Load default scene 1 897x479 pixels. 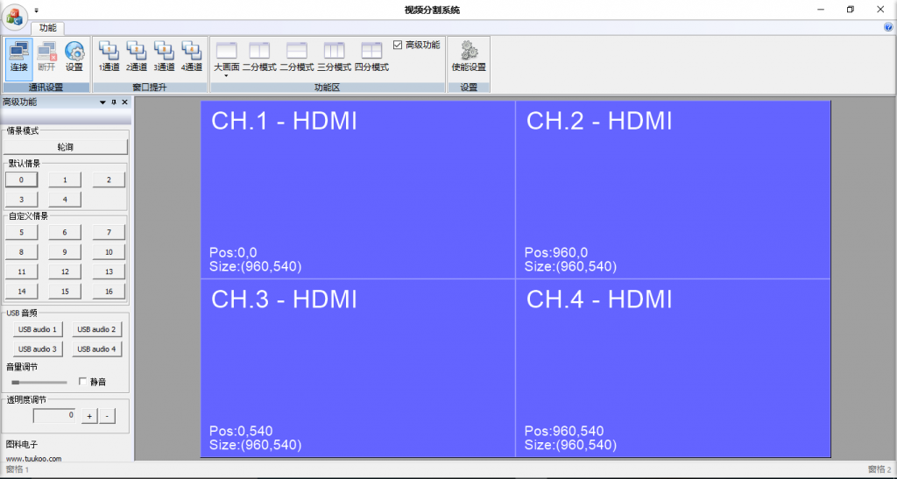pos(65,180)
